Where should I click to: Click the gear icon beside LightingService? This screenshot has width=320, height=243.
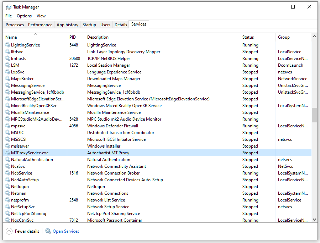[x=7, y=45]
